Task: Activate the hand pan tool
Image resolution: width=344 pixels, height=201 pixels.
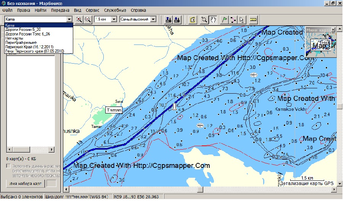Action: [x=214, y=19]
